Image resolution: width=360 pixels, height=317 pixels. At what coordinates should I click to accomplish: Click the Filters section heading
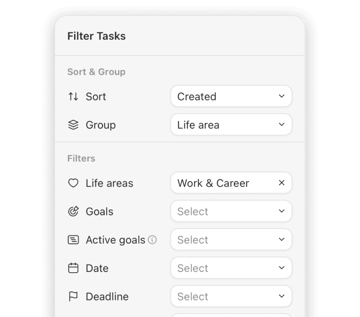click(x=81, y=158)
